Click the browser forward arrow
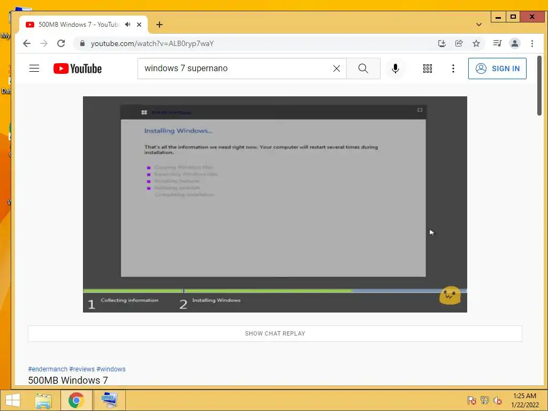The width and height of the screenshot is (548, 411). coord(44,43)
